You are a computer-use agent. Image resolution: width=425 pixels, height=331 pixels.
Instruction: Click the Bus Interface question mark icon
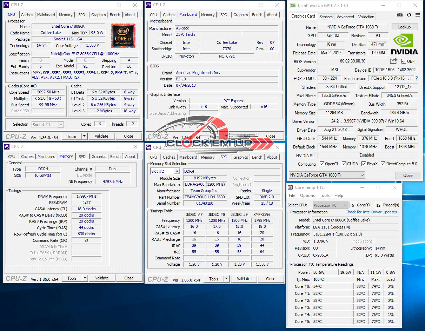[x=417, y=79]
